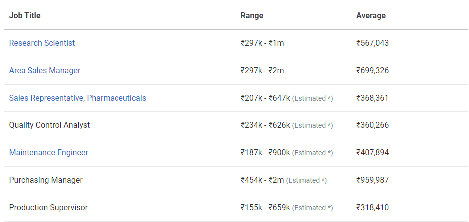The height and width of the screenshot is (222, 469).
Task: Click Estimated note beside ₹155k - ₹659k
Action: [312, 208]
